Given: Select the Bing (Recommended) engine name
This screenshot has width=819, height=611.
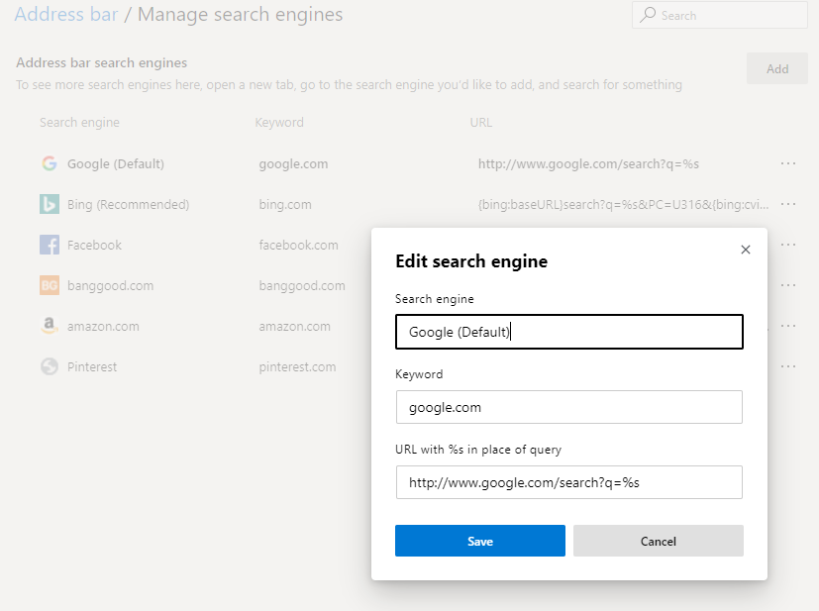Looking at the screenshot, I should coord(128,205).
